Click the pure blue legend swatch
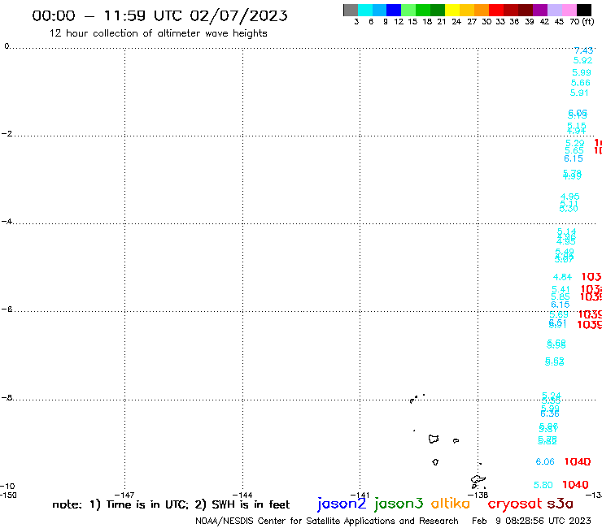The height and width of the screenshot is (528, 602). tap(394, 10)
